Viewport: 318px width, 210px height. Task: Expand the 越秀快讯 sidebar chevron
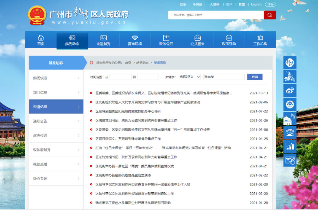79,78
